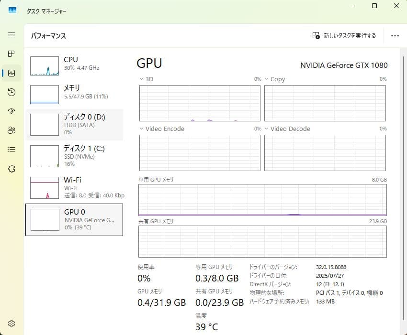Expand the navigation sidebar hamburger menu
Viewport: 407px width, 335px height.
11,35
